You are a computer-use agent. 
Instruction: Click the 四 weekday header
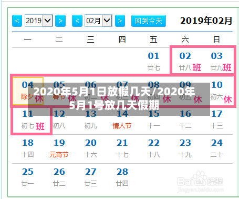(x=122, y=39)
